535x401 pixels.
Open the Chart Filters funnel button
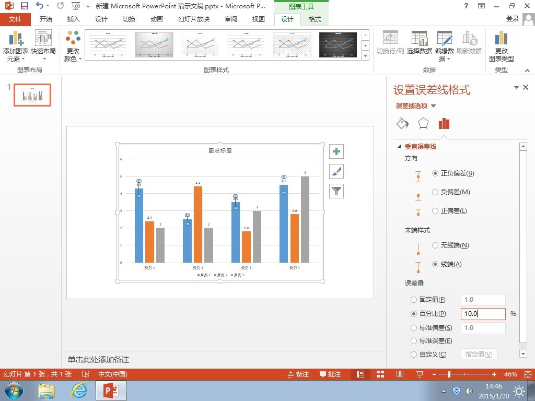pyautogui.click(x=336, y=191)
